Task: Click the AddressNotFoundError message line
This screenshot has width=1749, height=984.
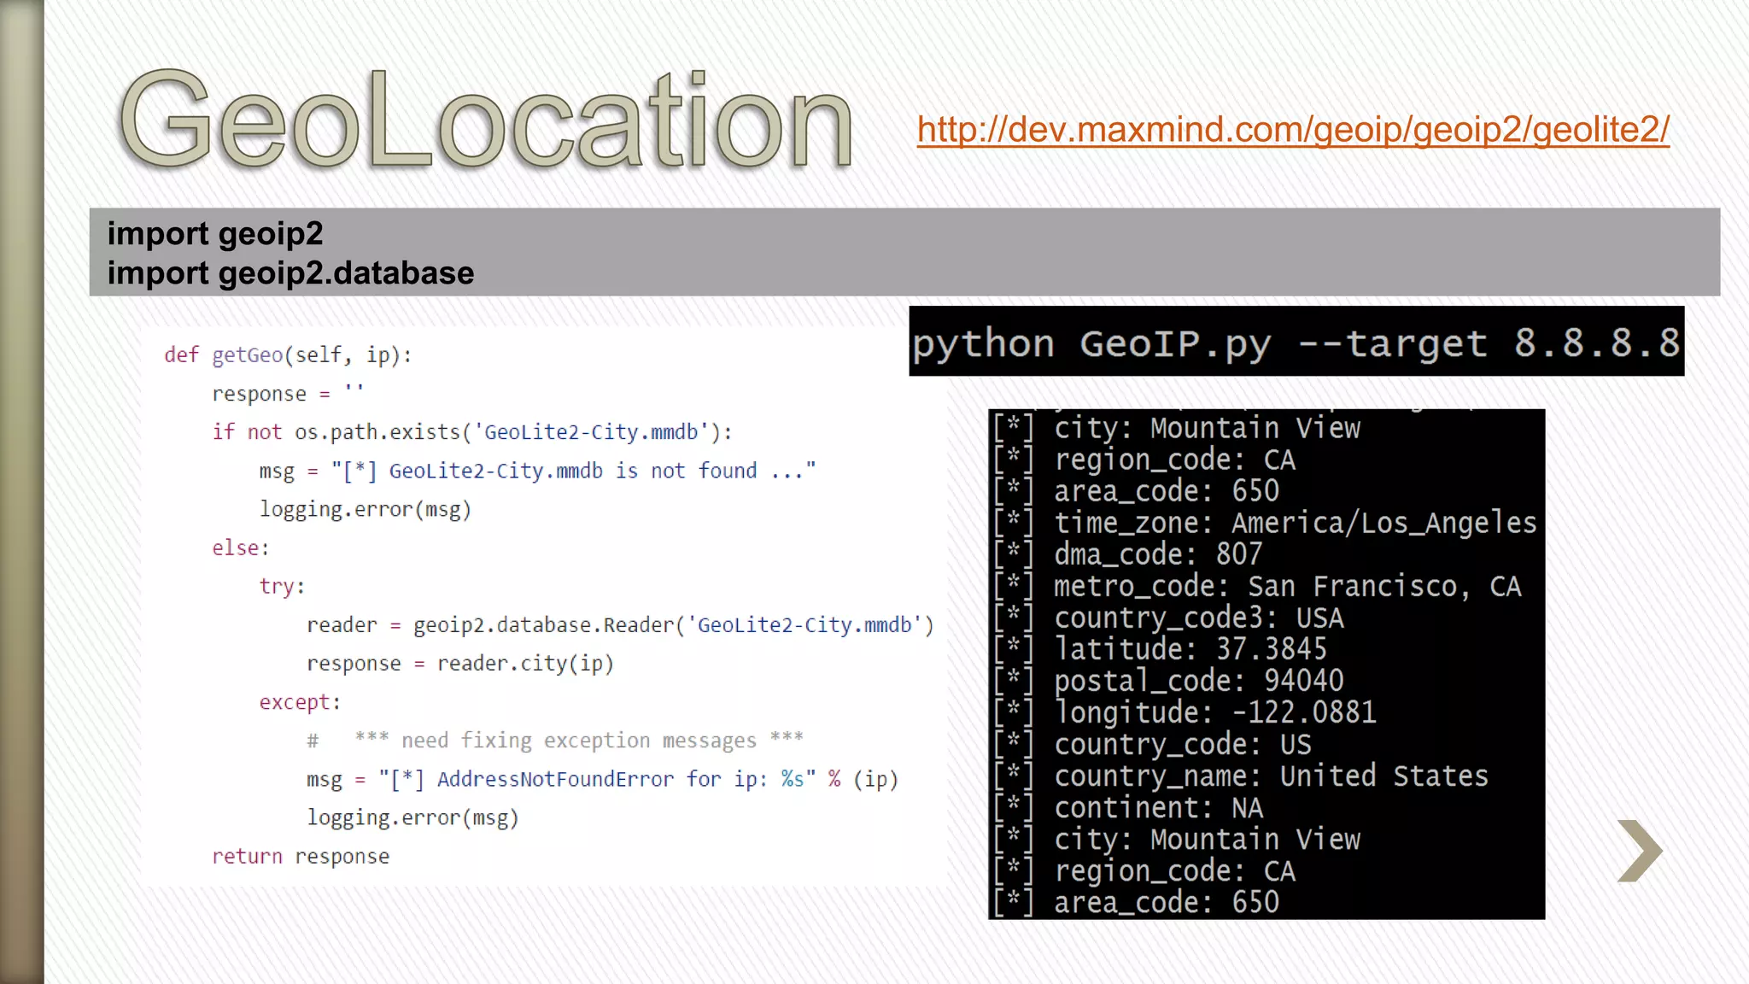Action: pyautogui.click(x=602, y=779)
